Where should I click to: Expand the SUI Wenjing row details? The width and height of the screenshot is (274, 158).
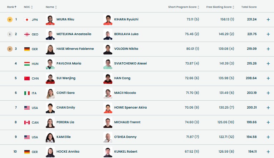[268, 78]
